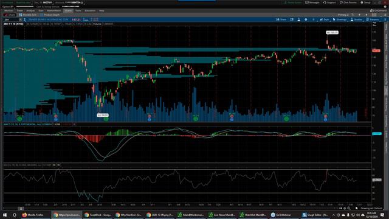Open the Trade tab
This screenshot has height=219, width=389.
click(19, 11)
